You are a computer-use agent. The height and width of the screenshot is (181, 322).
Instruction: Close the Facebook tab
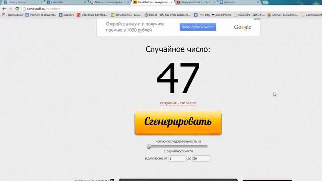click(85, 2)
